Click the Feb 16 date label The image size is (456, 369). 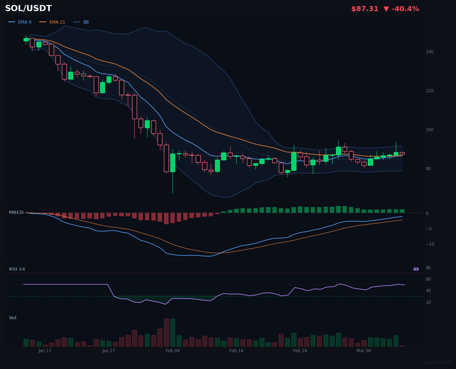tap(236, 351)
